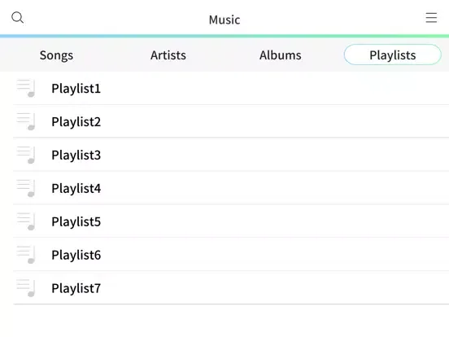Open Playlist2 from the list
This screenshot has width=449, height=337.
click(231, 121)
